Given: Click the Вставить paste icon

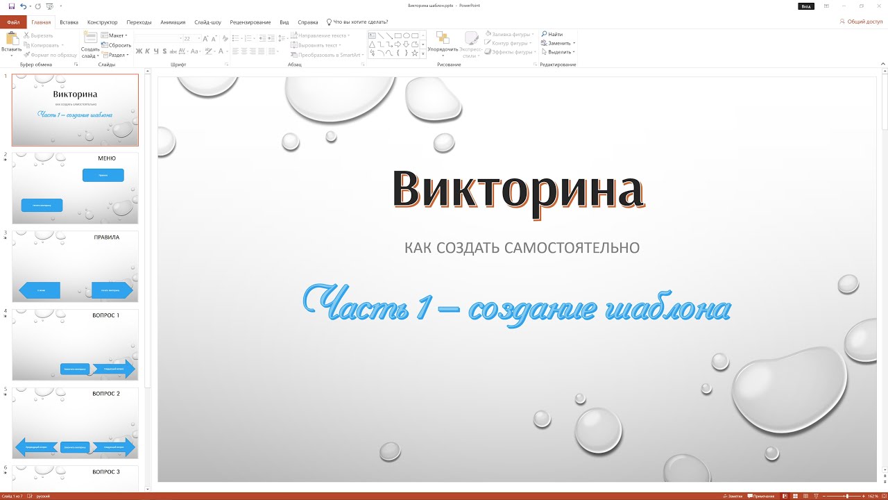Looking at the screenshot, I should pyautogui.click(x=12, y=38).
